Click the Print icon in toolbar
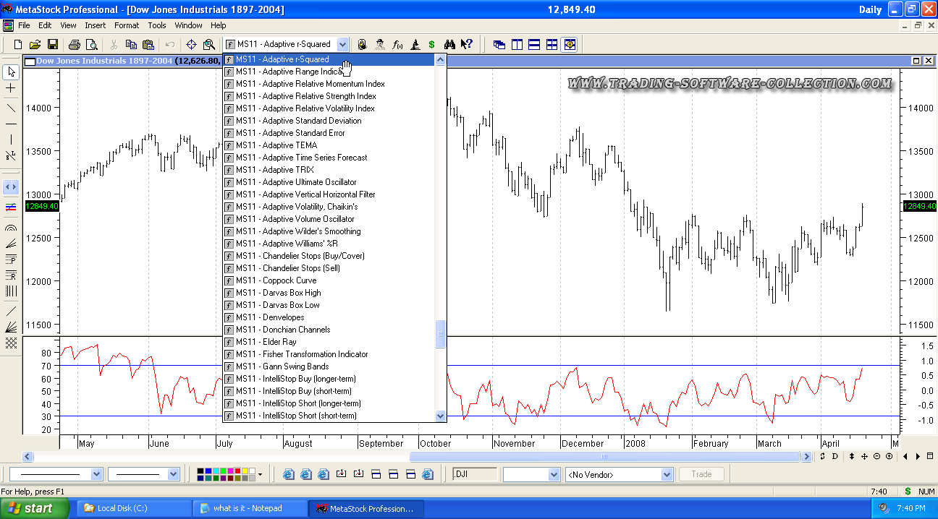 [x=74, y=45]
